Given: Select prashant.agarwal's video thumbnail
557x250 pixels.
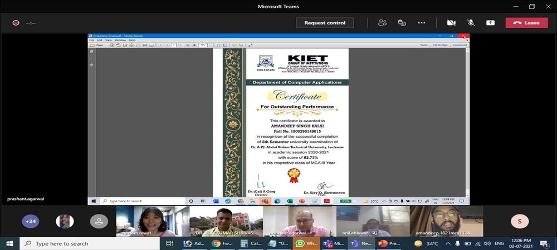Looking at the screenshot, I should click(x=299, y=221).
